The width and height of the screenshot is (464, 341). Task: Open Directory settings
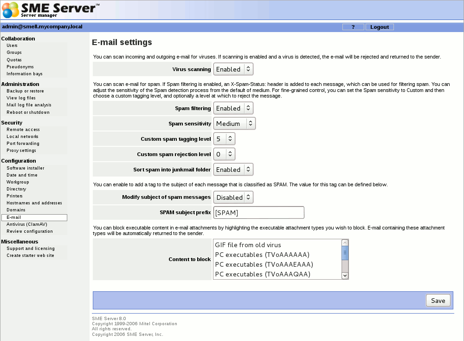point(16,189)
